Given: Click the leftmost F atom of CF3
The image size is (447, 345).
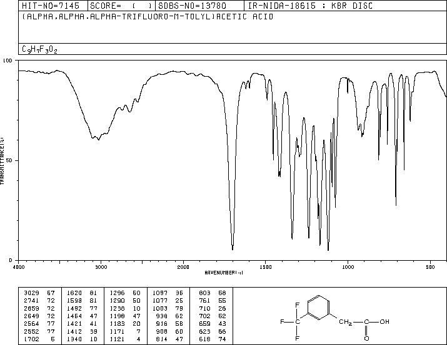Looking at the screenshot, I should (282, 322).
